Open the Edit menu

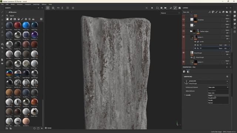(x=7, y=4)
